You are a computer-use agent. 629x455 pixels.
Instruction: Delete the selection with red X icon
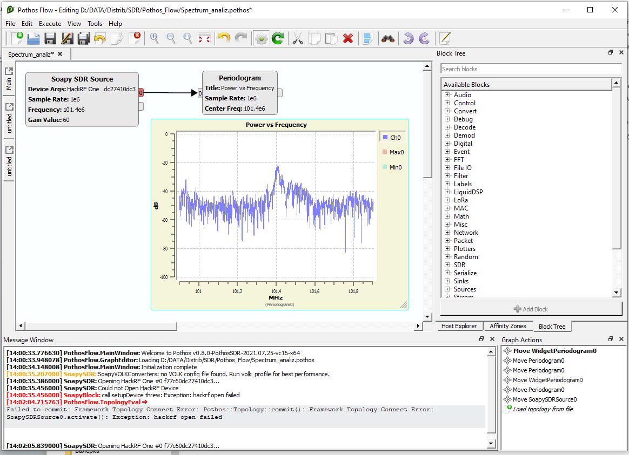coord(348,38)
